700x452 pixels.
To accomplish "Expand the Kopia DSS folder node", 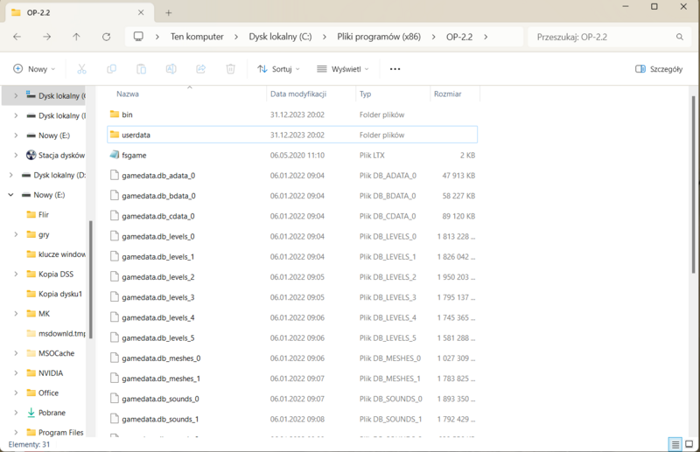I will click(16, 274).
